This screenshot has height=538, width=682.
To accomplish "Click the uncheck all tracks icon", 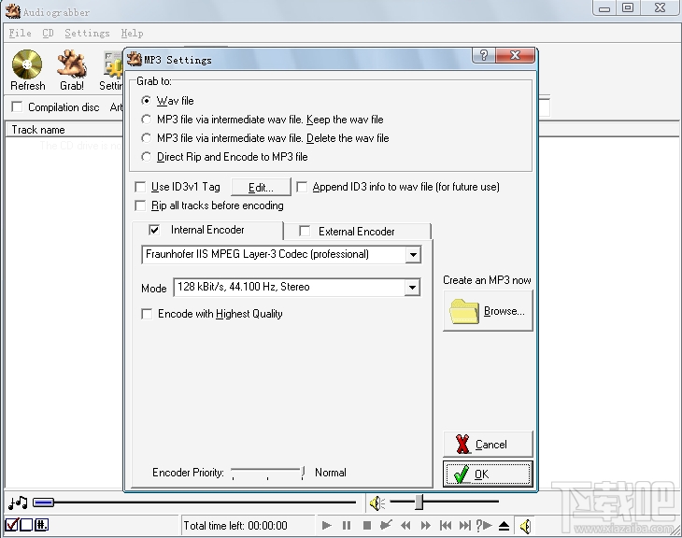I will click(26, 525).
